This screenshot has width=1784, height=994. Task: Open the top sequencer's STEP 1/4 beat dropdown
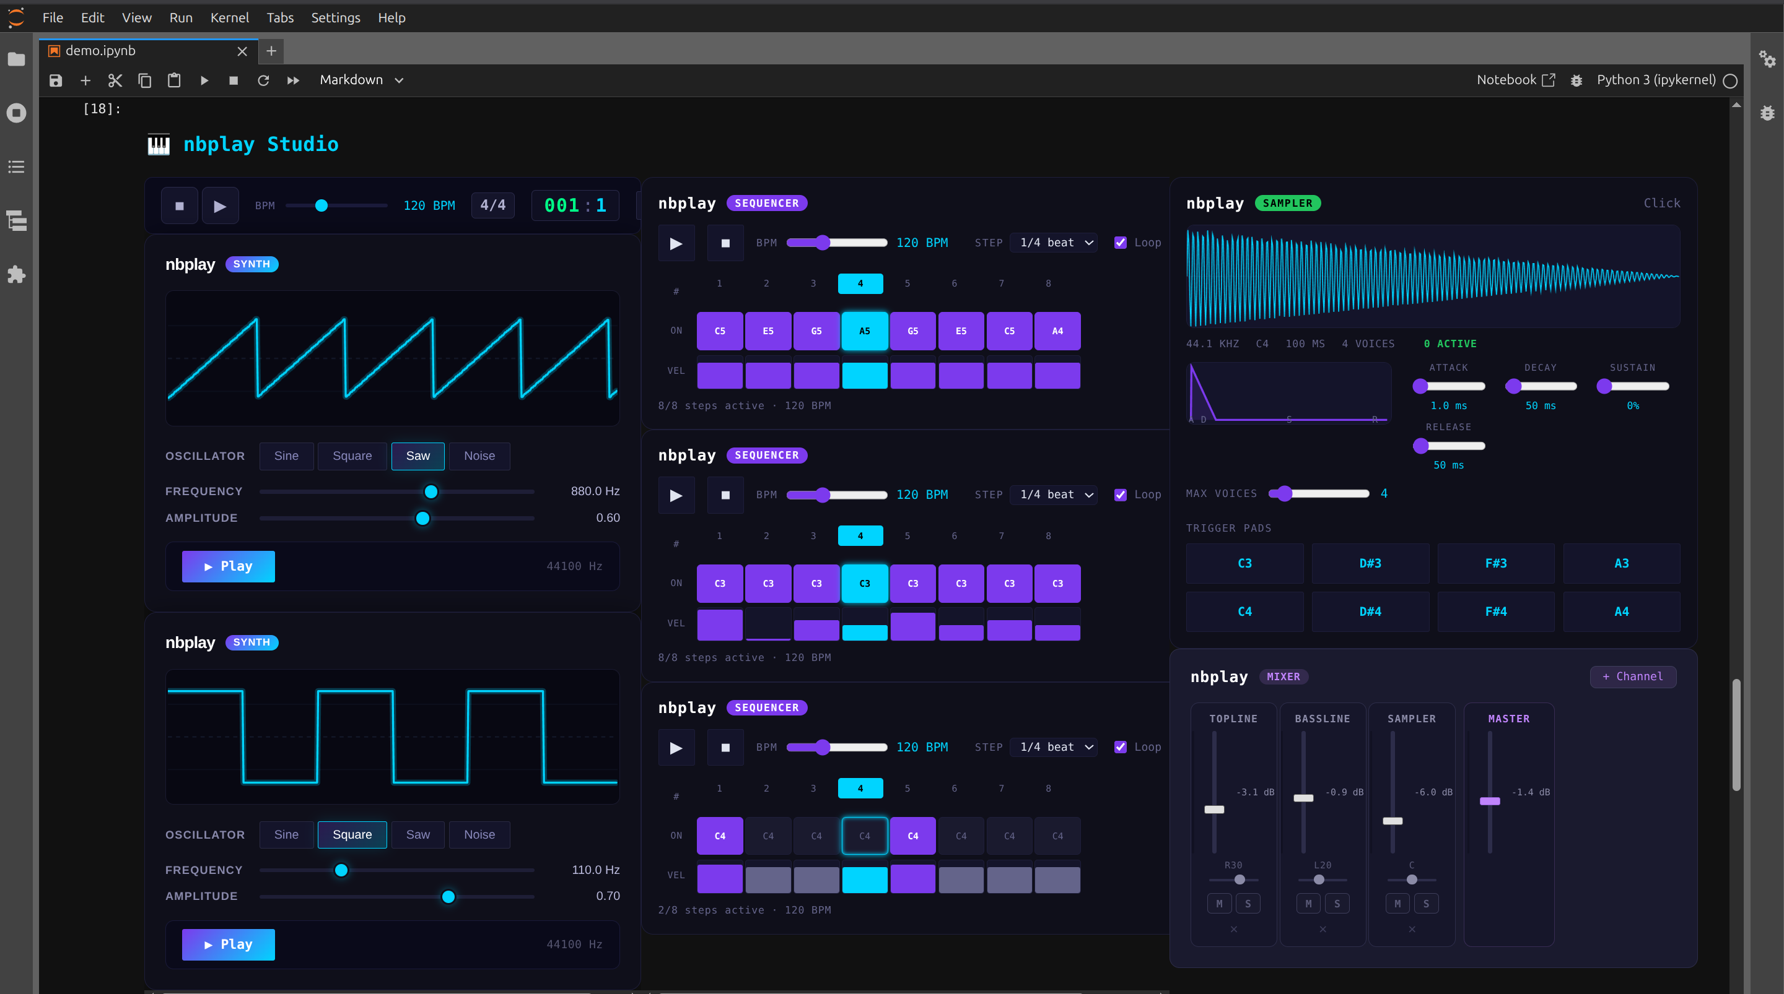1054,242
